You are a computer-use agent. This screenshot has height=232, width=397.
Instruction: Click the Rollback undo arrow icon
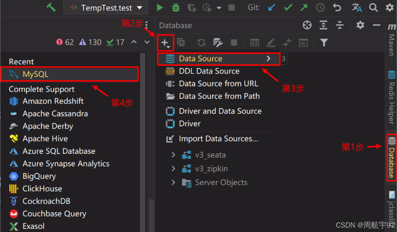click(x=337, y=8)
